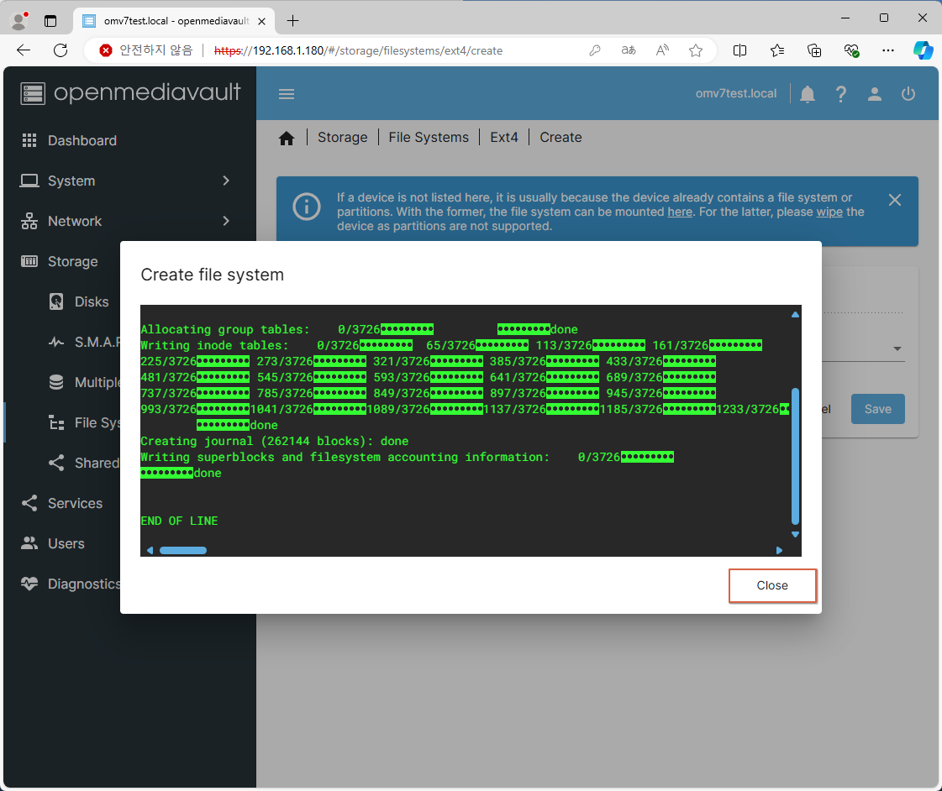Toggle the hamburger navigation menu
Image resolution: width=942 pixels, height=791 pixels.
pyautogui.click(x=287, y=93)
